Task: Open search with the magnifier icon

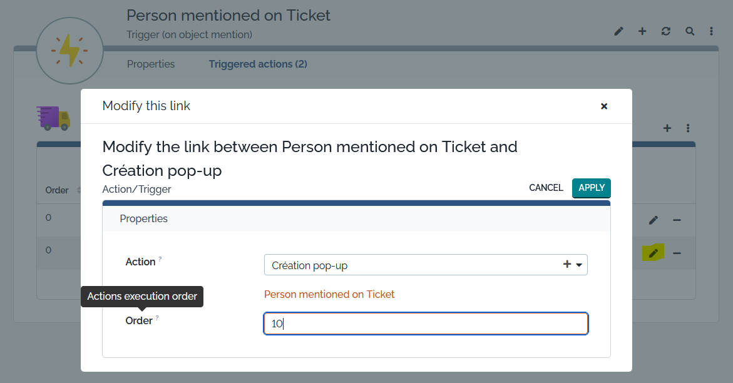Action: pos(690,31)
